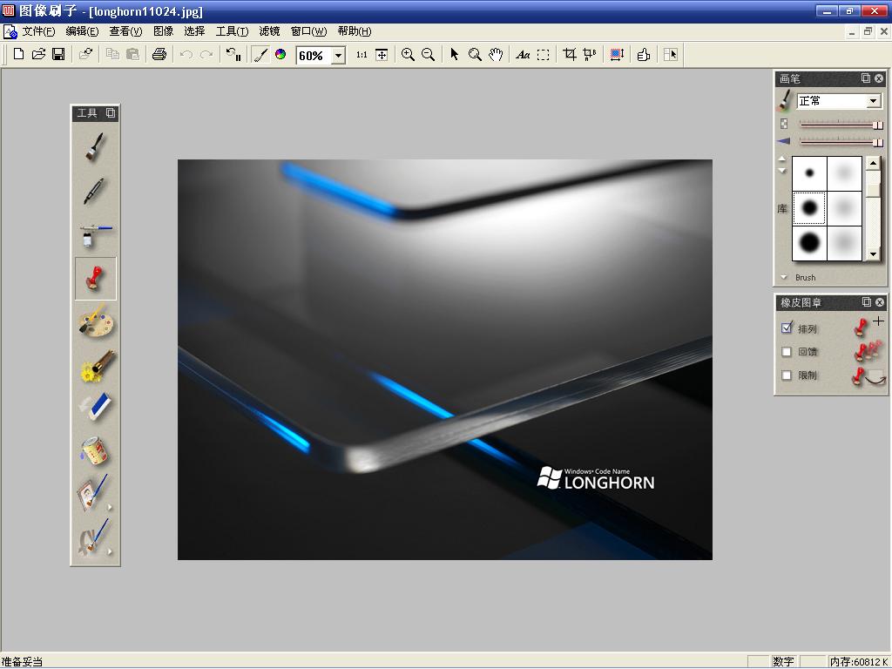
Task: Select the bottom effect brush tool
Action: (x=95, y=537)
